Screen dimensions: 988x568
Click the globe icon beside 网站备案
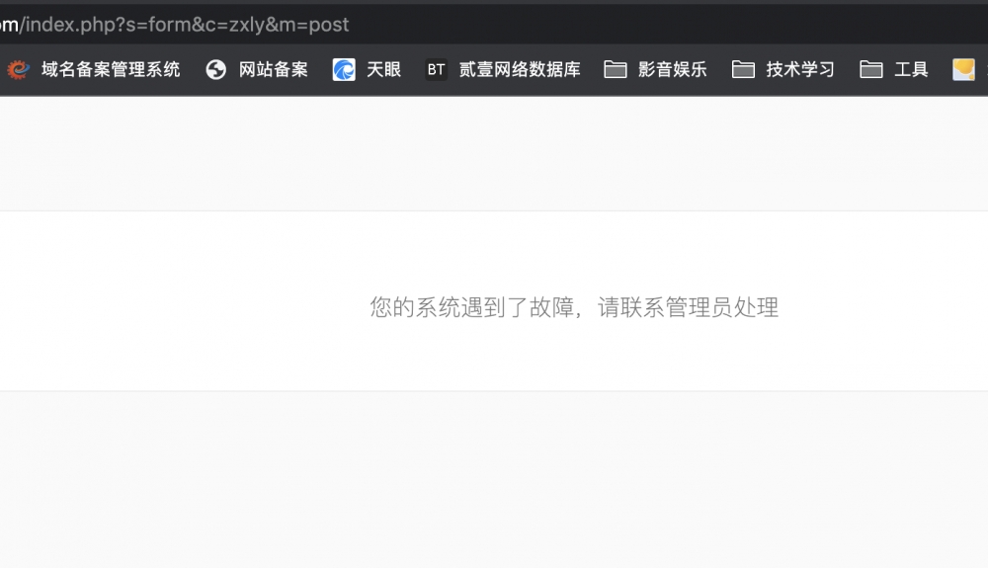point(216,69)
